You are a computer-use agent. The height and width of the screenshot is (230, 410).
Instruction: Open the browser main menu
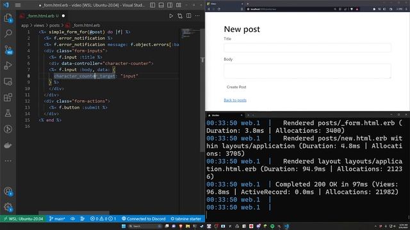click(x=407, y=9)
